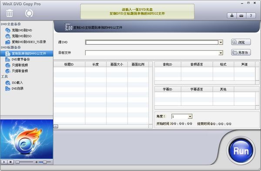Click the mail envelope icon button

pos(241,16)
